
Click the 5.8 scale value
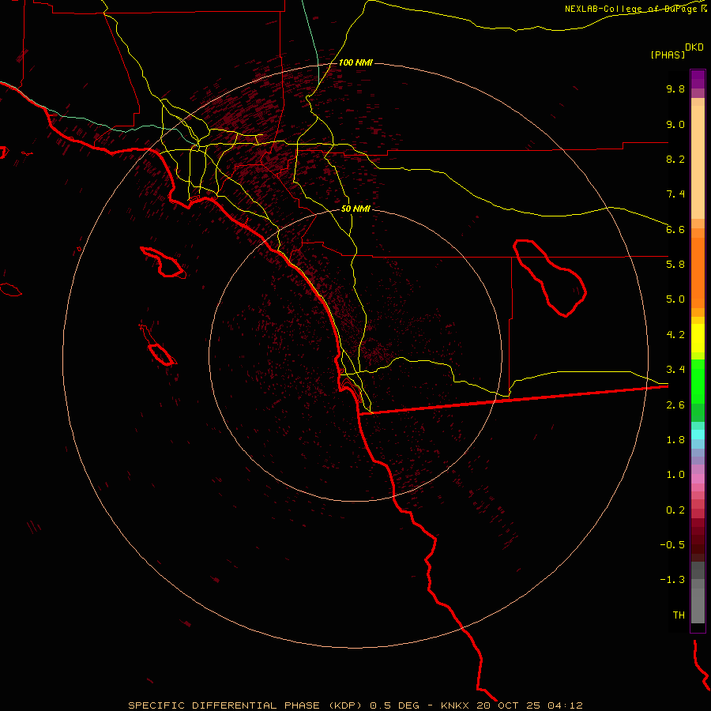pyautogui.click(x=675, y=265)
